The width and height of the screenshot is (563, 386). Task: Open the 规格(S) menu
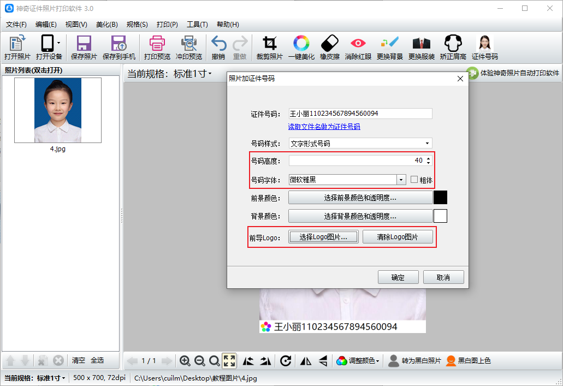point(137,25)
